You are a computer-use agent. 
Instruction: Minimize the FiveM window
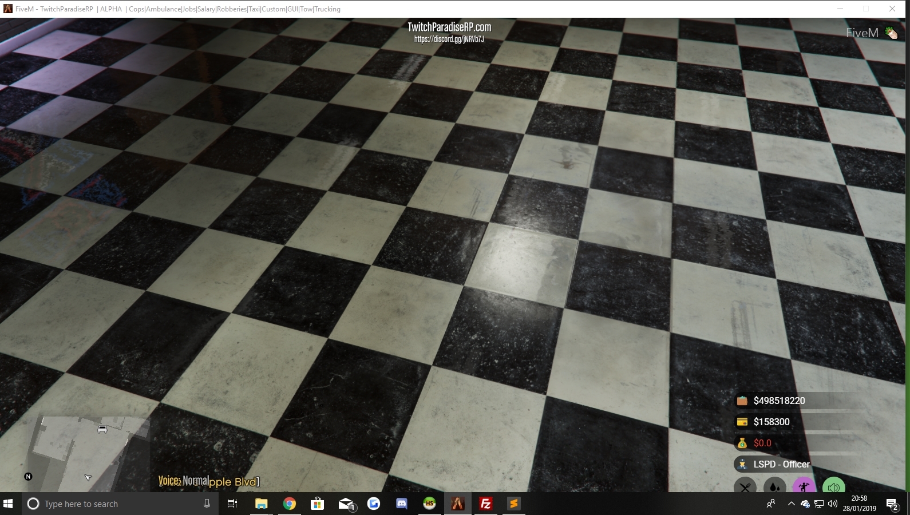click(840, 9)
